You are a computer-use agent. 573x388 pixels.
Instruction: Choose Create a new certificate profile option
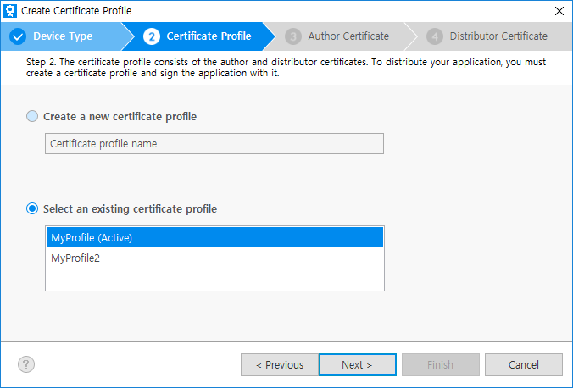click(33, 116)
